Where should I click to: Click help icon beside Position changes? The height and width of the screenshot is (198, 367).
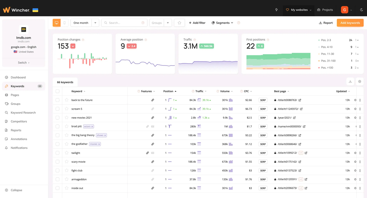pos(83,40)
